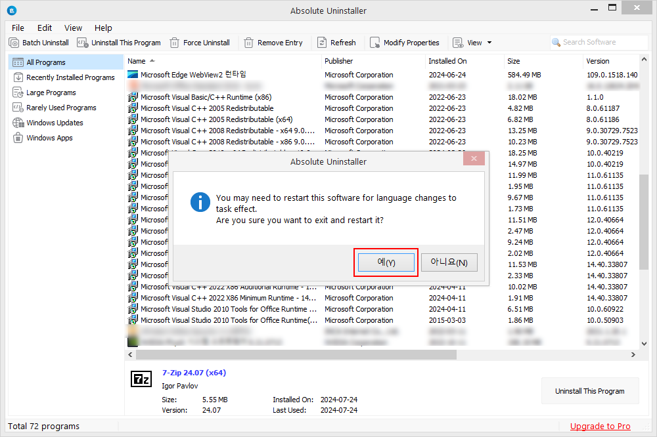Screen dimensions: 657x437
Task: Show Large Programs category
Action: pyautogui.click(x=66, y=93)
